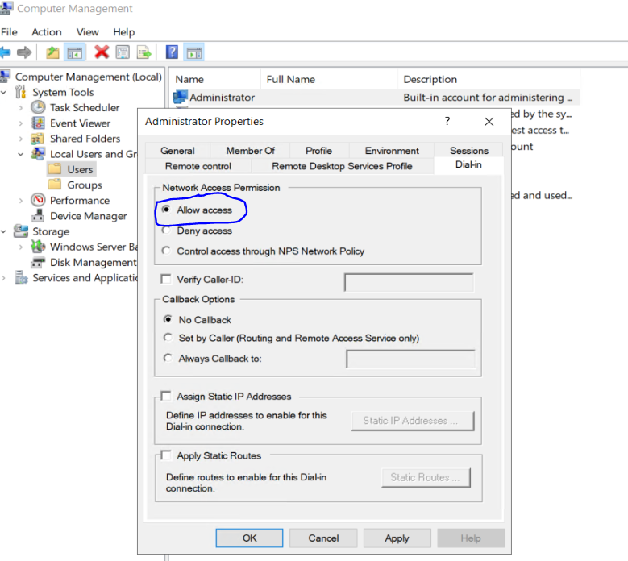Collapse the System Tools tree node
The height and width of the screenshot is (561, 628).
point(3,93)
